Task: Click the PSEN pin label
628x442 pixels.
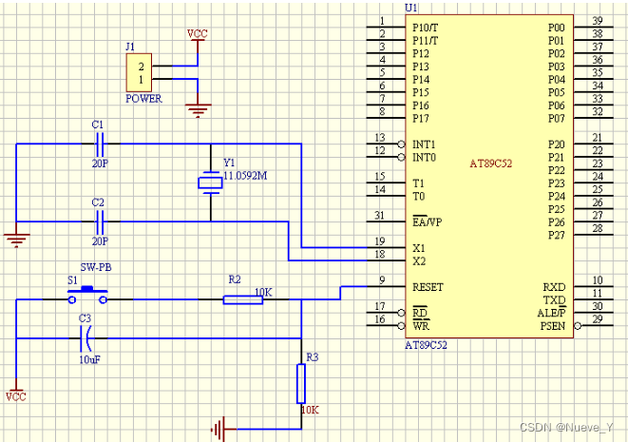Action: 553,326
